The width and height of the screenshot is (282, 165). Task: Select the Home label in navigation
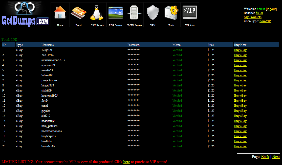[60, 25]
